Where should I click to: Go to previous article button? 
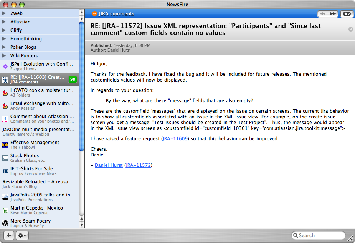point(323,14)
